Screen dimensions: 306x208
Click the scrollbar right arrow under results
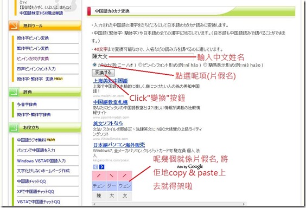[x=244, y=204]
